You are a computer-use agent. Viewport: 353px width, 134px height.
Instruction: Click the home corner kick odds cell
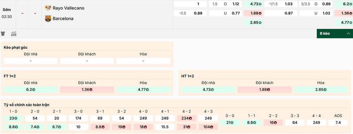[x=31, y=61]
